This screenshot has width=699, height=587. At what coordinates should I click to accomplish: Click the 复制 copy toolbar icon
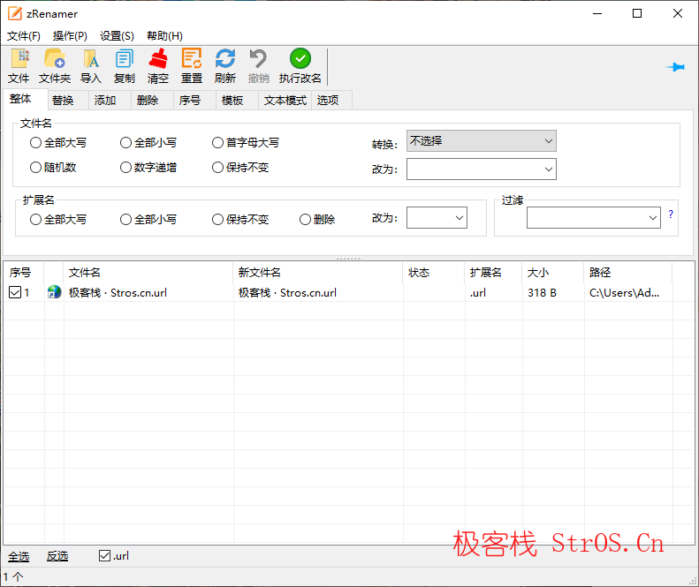click(x=124, y=59)
